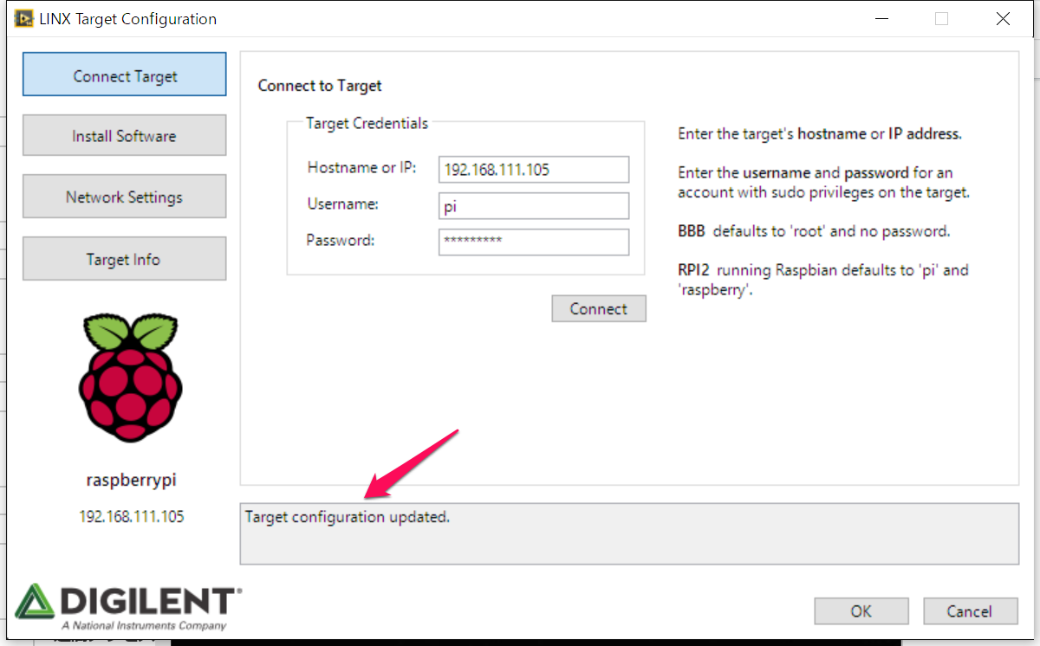Click the IP address below raspberrypi

coord(132,516)
